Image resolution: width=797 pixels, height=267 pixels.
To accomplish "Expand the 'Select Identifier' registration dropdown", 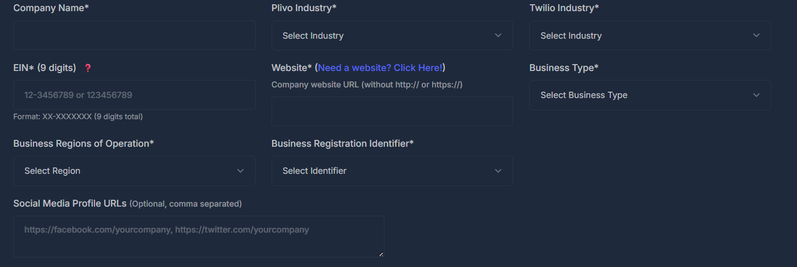I will pos(392,171).
